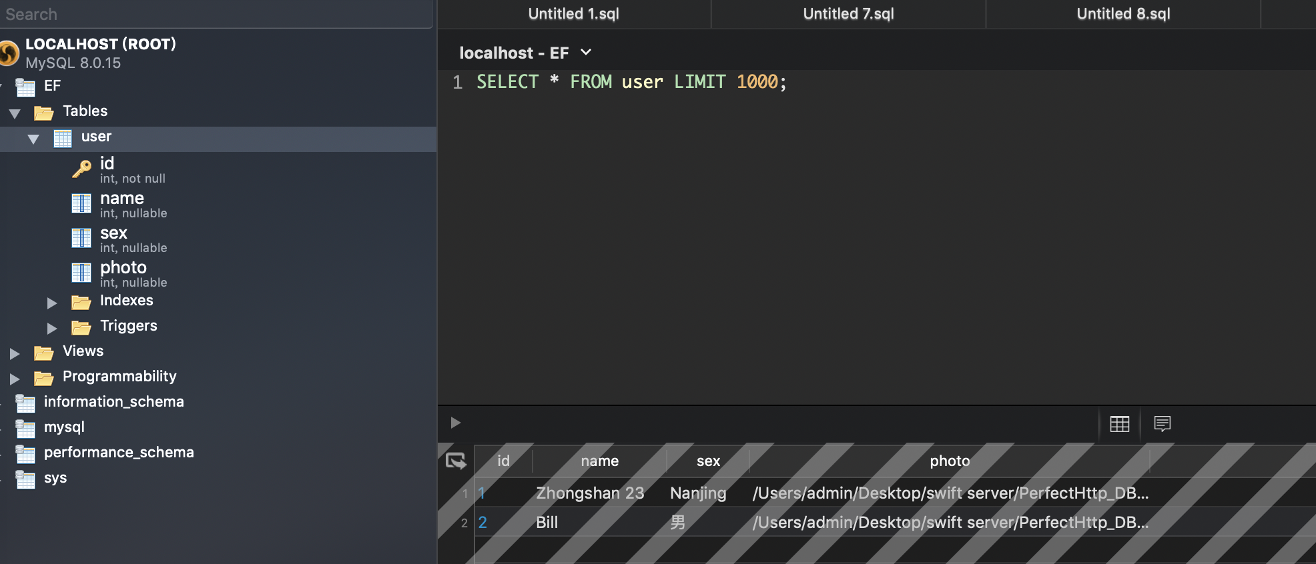Screen dimensions: 1316x564
Task: Expand the Triggers folder
Action: pyautogui.click(x=52, y=328)
